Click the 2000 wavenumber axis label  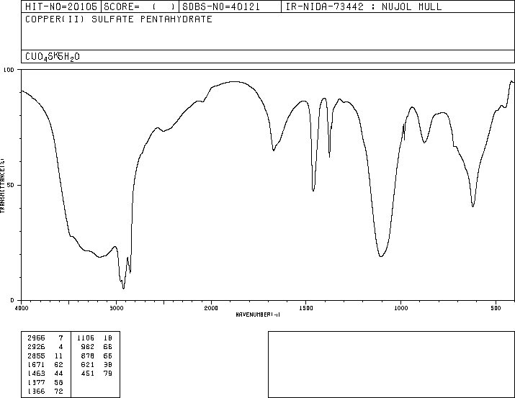(211, 308)
